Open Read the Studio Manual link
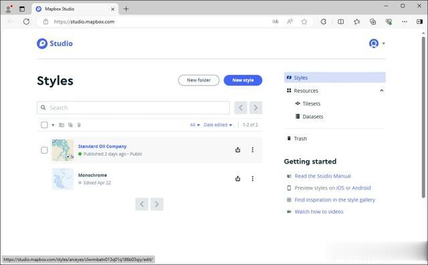 click(x=322, y=176)
